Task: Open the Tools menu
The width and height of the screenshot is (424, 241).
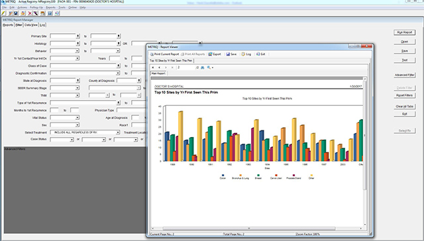Action: 62,7
